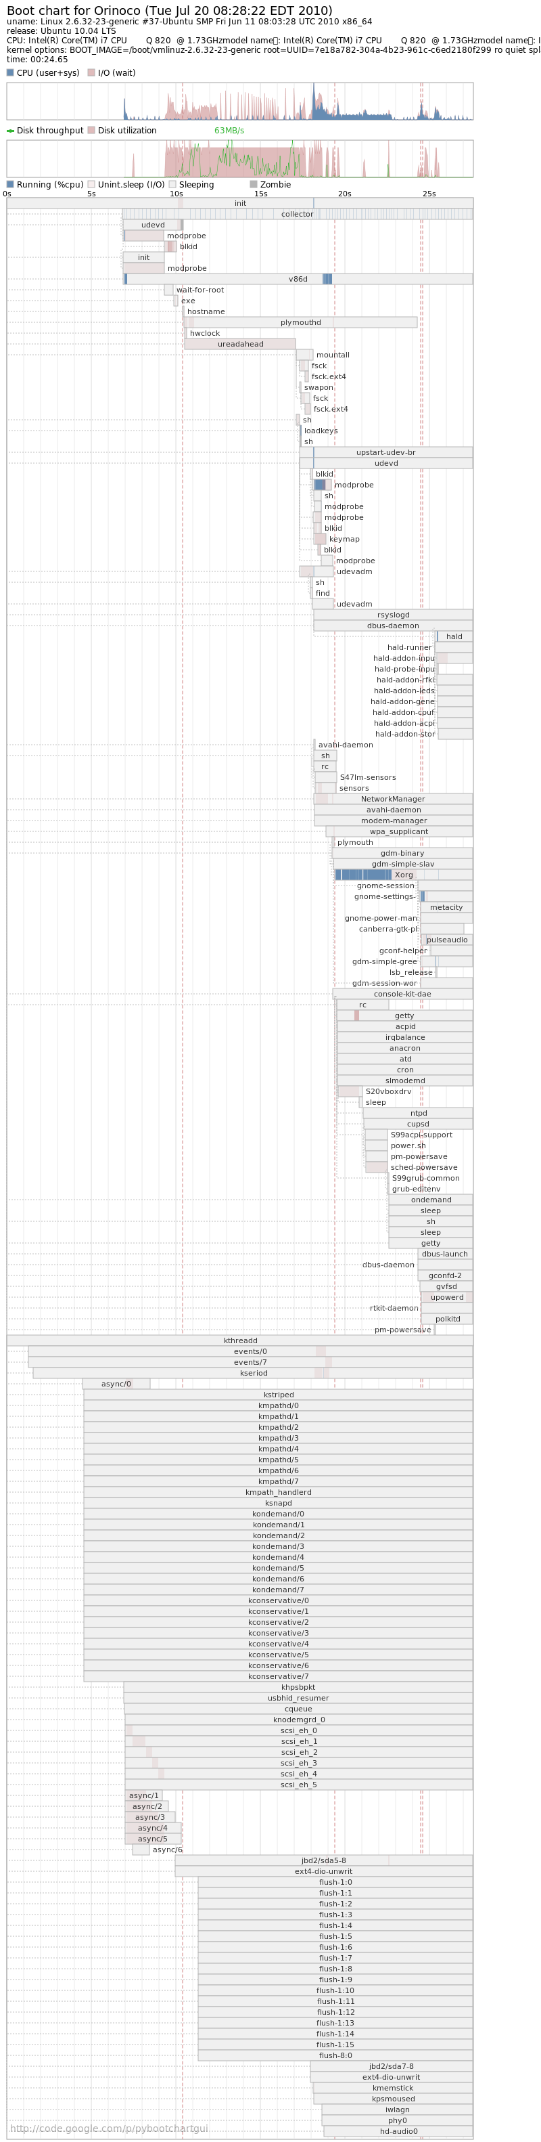Viewport: 541px width, 2142px height.
Task: Click the v86d process bar
Action: pos(298,280)
